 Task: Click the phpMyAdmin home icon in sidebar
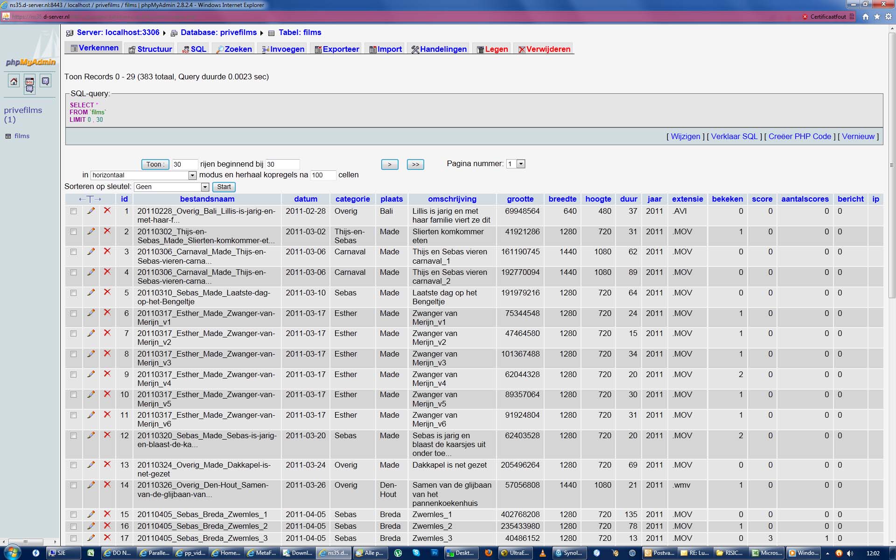pos(14,81)
